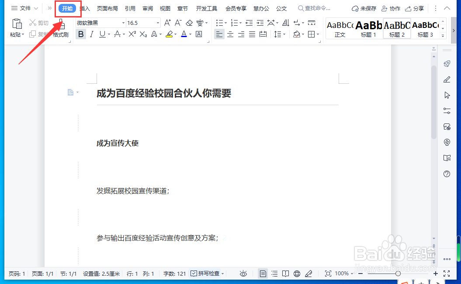The width and height of the screenshot is (461, 284).
Task: Open the settings sliders icon in sidebar
Action: click(447, 111)
